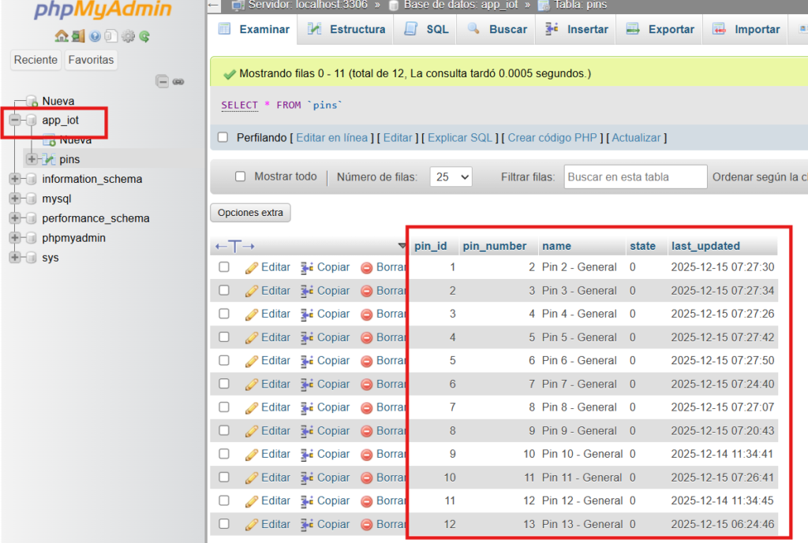The image size is (808, 543).
Task: Click the collapse all icon in sidebar
Action: (x=162, y=81)
